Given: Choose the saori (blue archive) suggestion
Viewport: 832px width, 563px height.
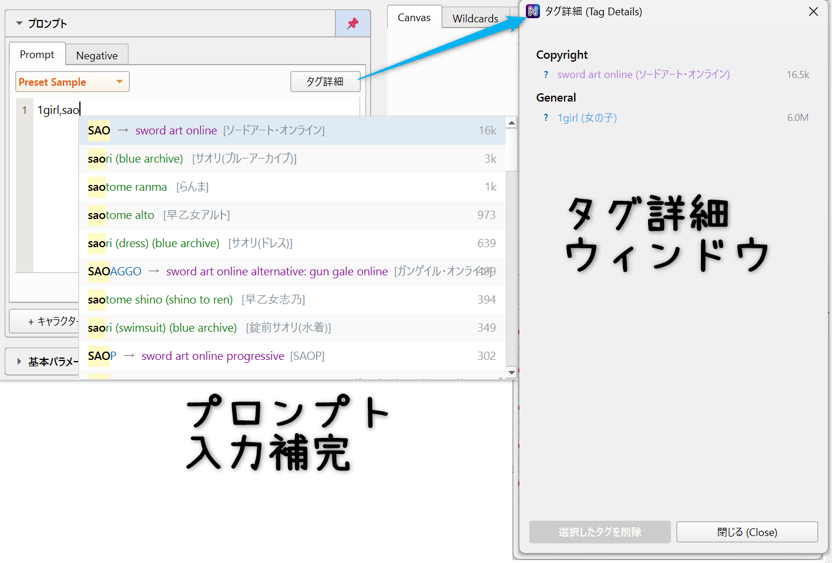Looking at the screenshot, I should pyautogui.click(x=235, y=159).
